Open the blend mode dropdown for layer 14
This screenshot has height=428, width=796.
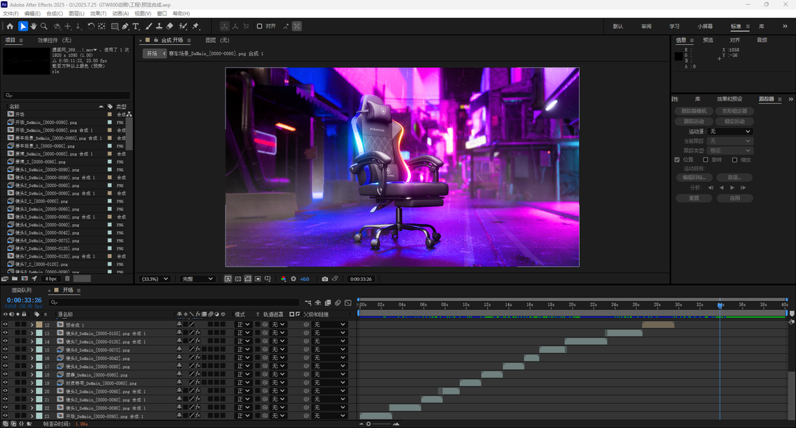[243, 341]
